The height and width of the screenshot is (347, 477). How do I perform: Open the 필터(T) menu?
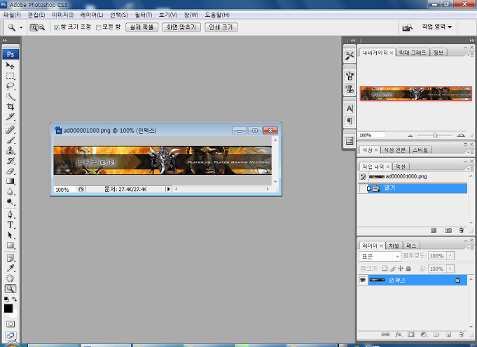coord(144,15)
